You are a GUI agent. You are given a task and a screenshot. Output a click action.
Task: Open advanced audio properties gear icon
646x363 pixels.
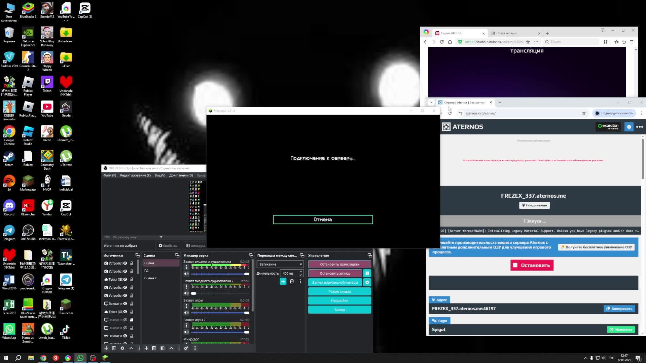tap(186, 348)
